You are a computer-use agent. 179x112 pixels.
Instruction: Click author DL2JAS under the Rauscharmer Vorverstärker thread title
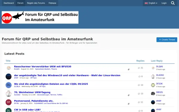point(17,69)
